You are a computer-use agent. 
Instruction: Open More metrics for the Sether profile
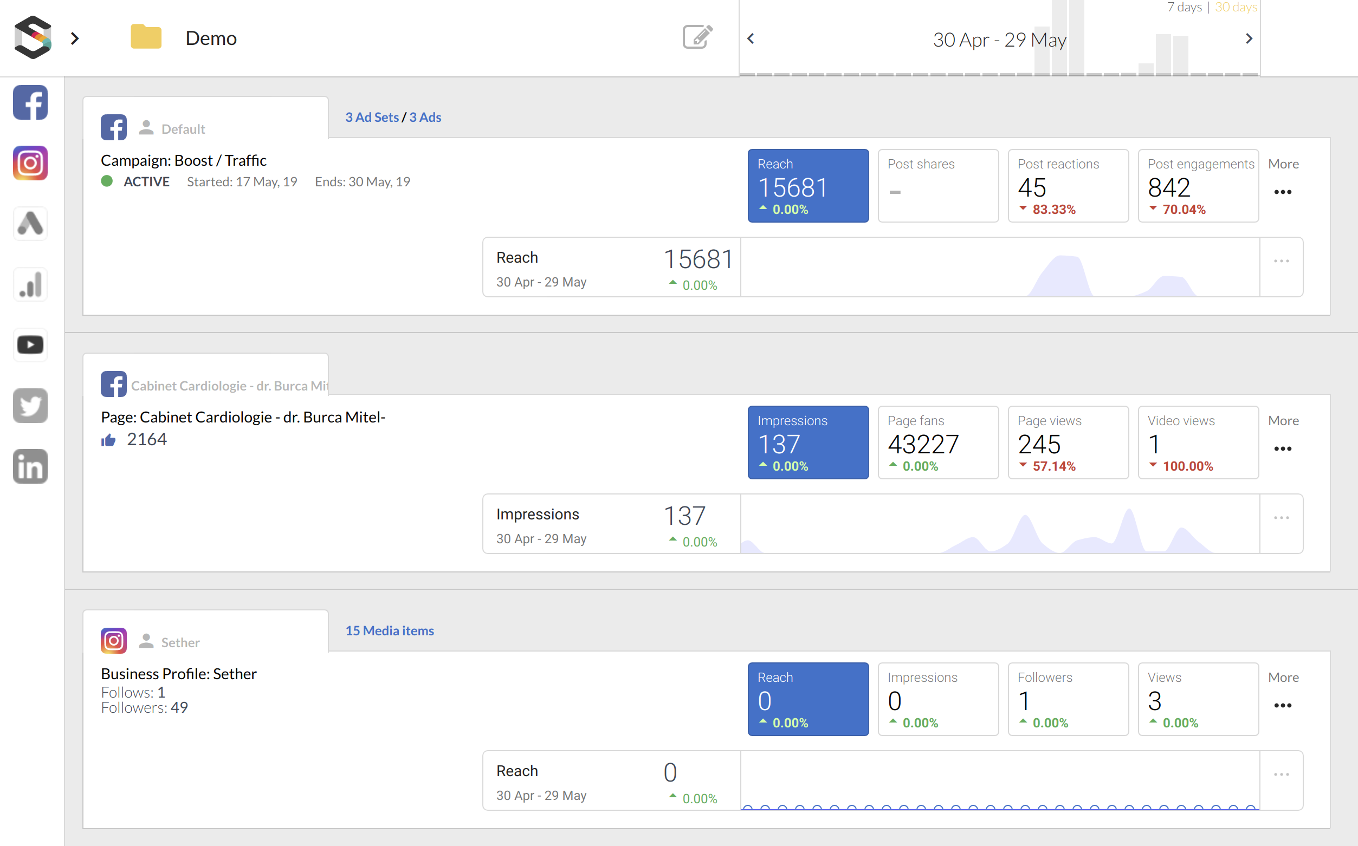pos(1283,706)
